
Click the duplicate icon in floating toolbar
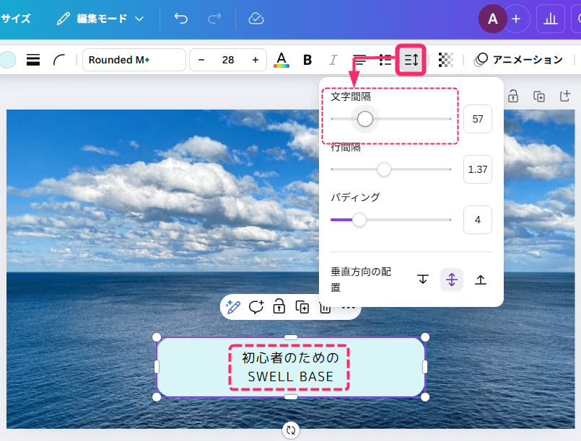302,307
